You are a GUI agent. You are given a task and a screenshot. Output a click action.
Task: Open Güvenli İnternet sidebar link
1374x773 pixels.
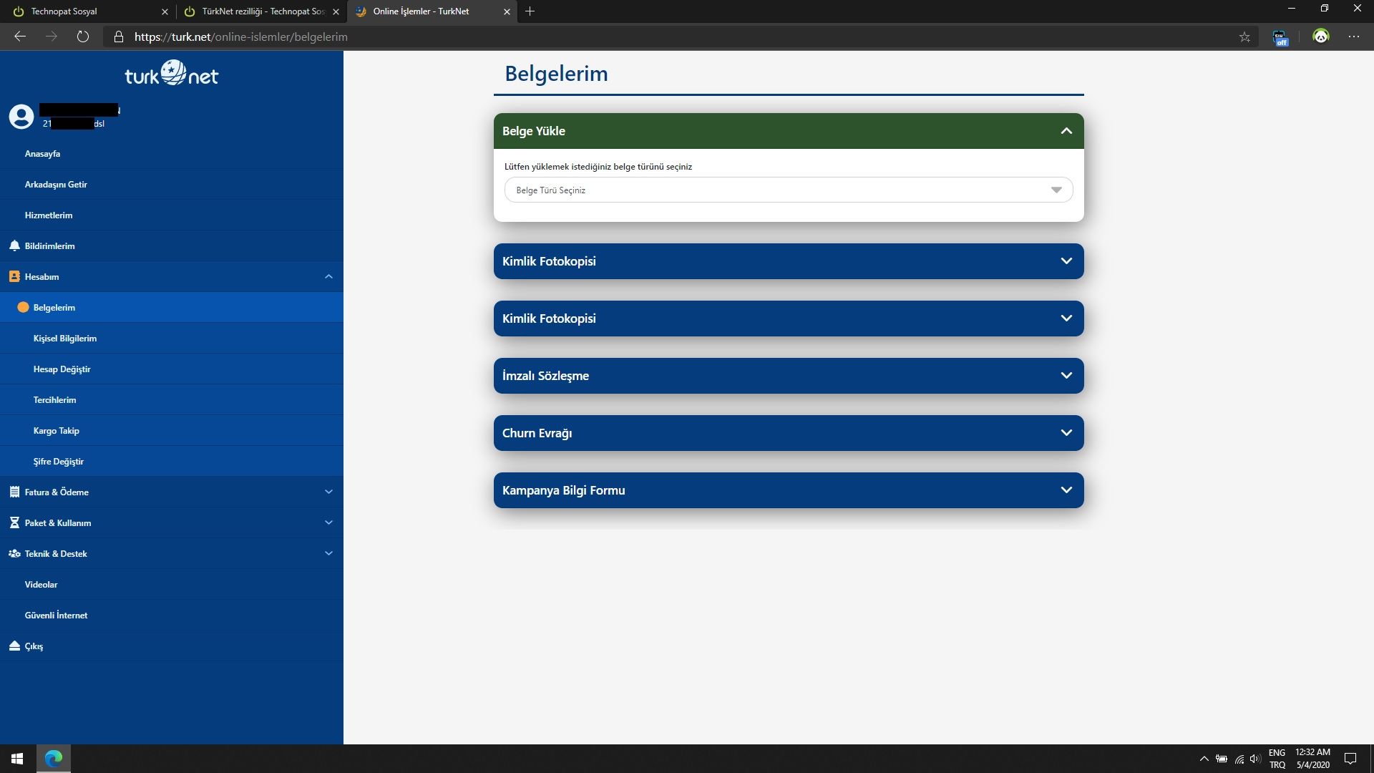point(56,616)
